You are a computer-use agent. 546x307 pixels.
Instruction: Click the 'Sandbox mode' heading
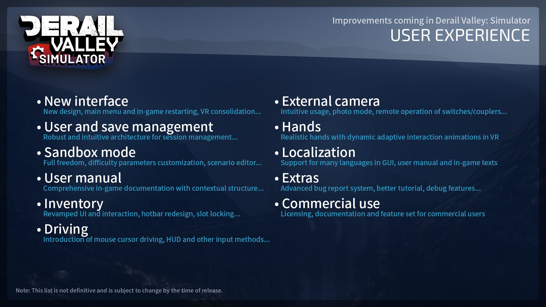(90, 152)
